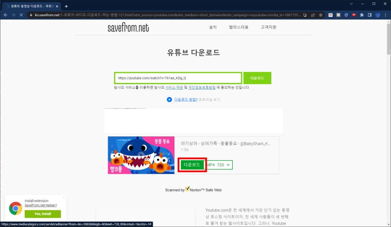Go back to the previous page
Image resolution: width=391 pixels, height=227 pixels.
click(x=6, y=15)
